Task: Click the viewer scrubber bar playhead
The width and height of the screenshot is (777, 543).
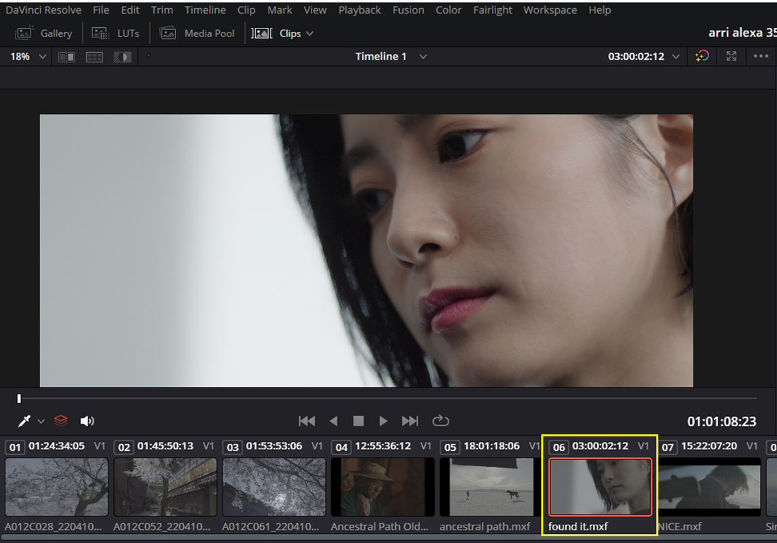Action: pos(19,398)
